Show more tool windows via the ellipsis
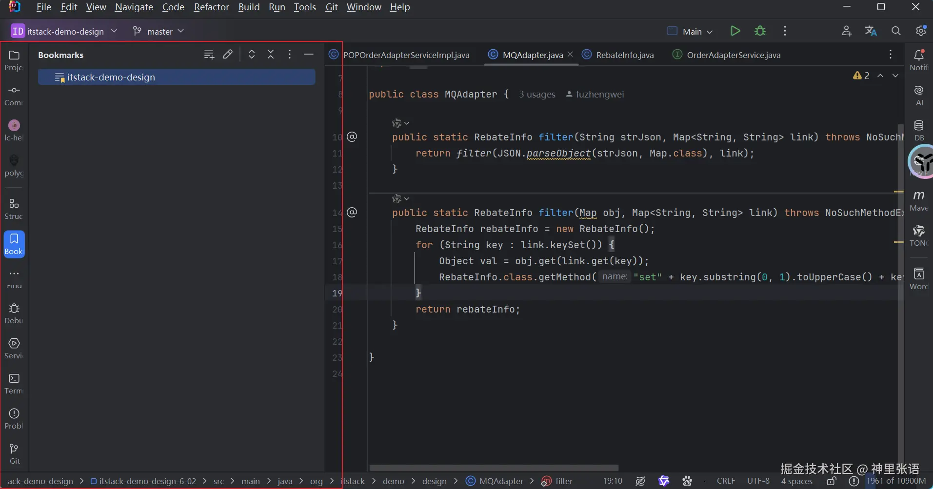Image resolution: width=933 pixels, height=489 pixels. coord(14,274)
